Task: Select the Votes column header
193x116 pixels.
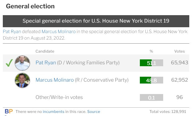Action: [179, 51]
